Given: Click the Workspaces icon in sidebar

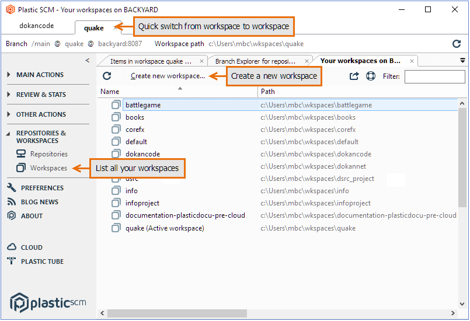Looking at the screenshot, I should tap(21, 168).
